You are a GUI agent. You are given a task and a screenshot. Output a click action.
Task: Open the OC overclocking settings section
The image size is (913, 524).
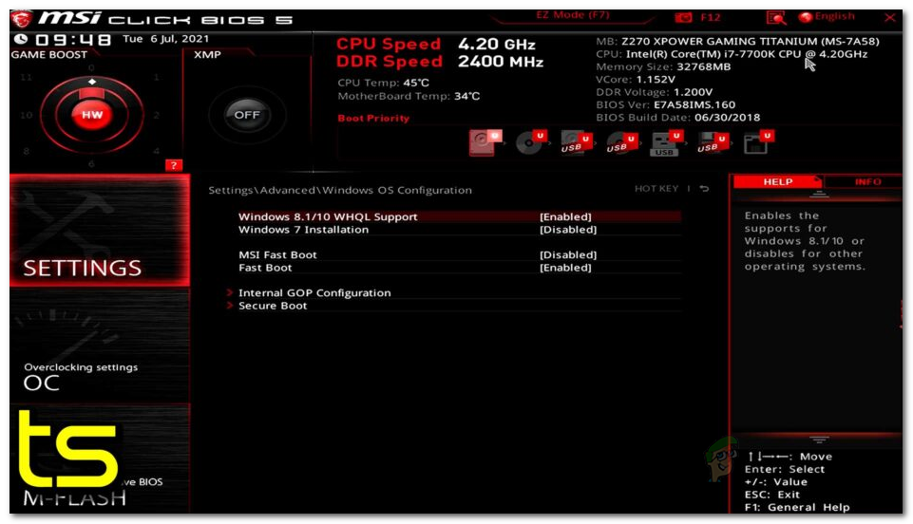point(100,346)
